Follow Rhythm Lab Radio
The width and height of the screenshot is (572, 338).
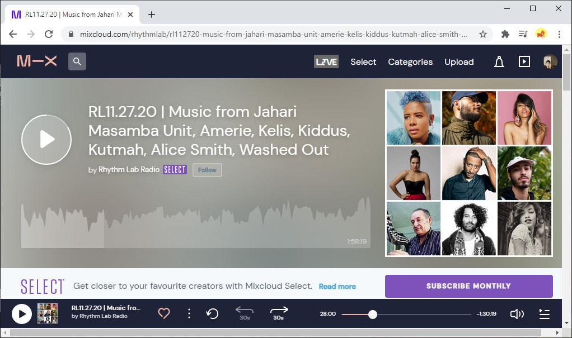[207, 170]
